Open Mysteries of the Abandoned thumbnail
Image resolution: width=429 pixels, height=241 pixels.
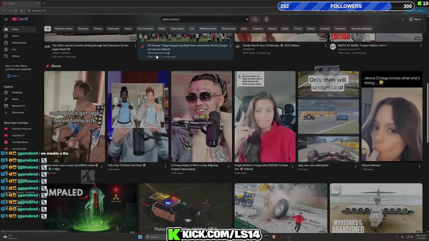pyautogui.click(x=376, y=208)
